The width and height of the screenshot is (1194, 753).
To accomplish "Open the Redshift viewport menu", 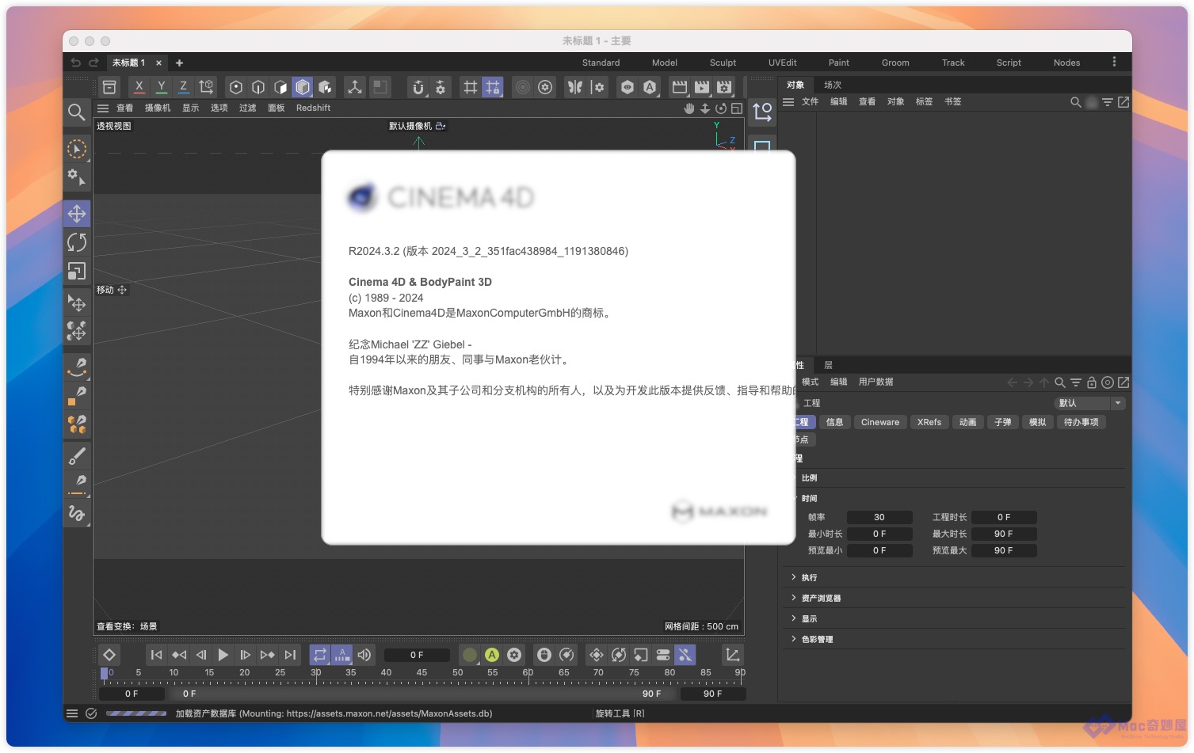I will point(313,108).
